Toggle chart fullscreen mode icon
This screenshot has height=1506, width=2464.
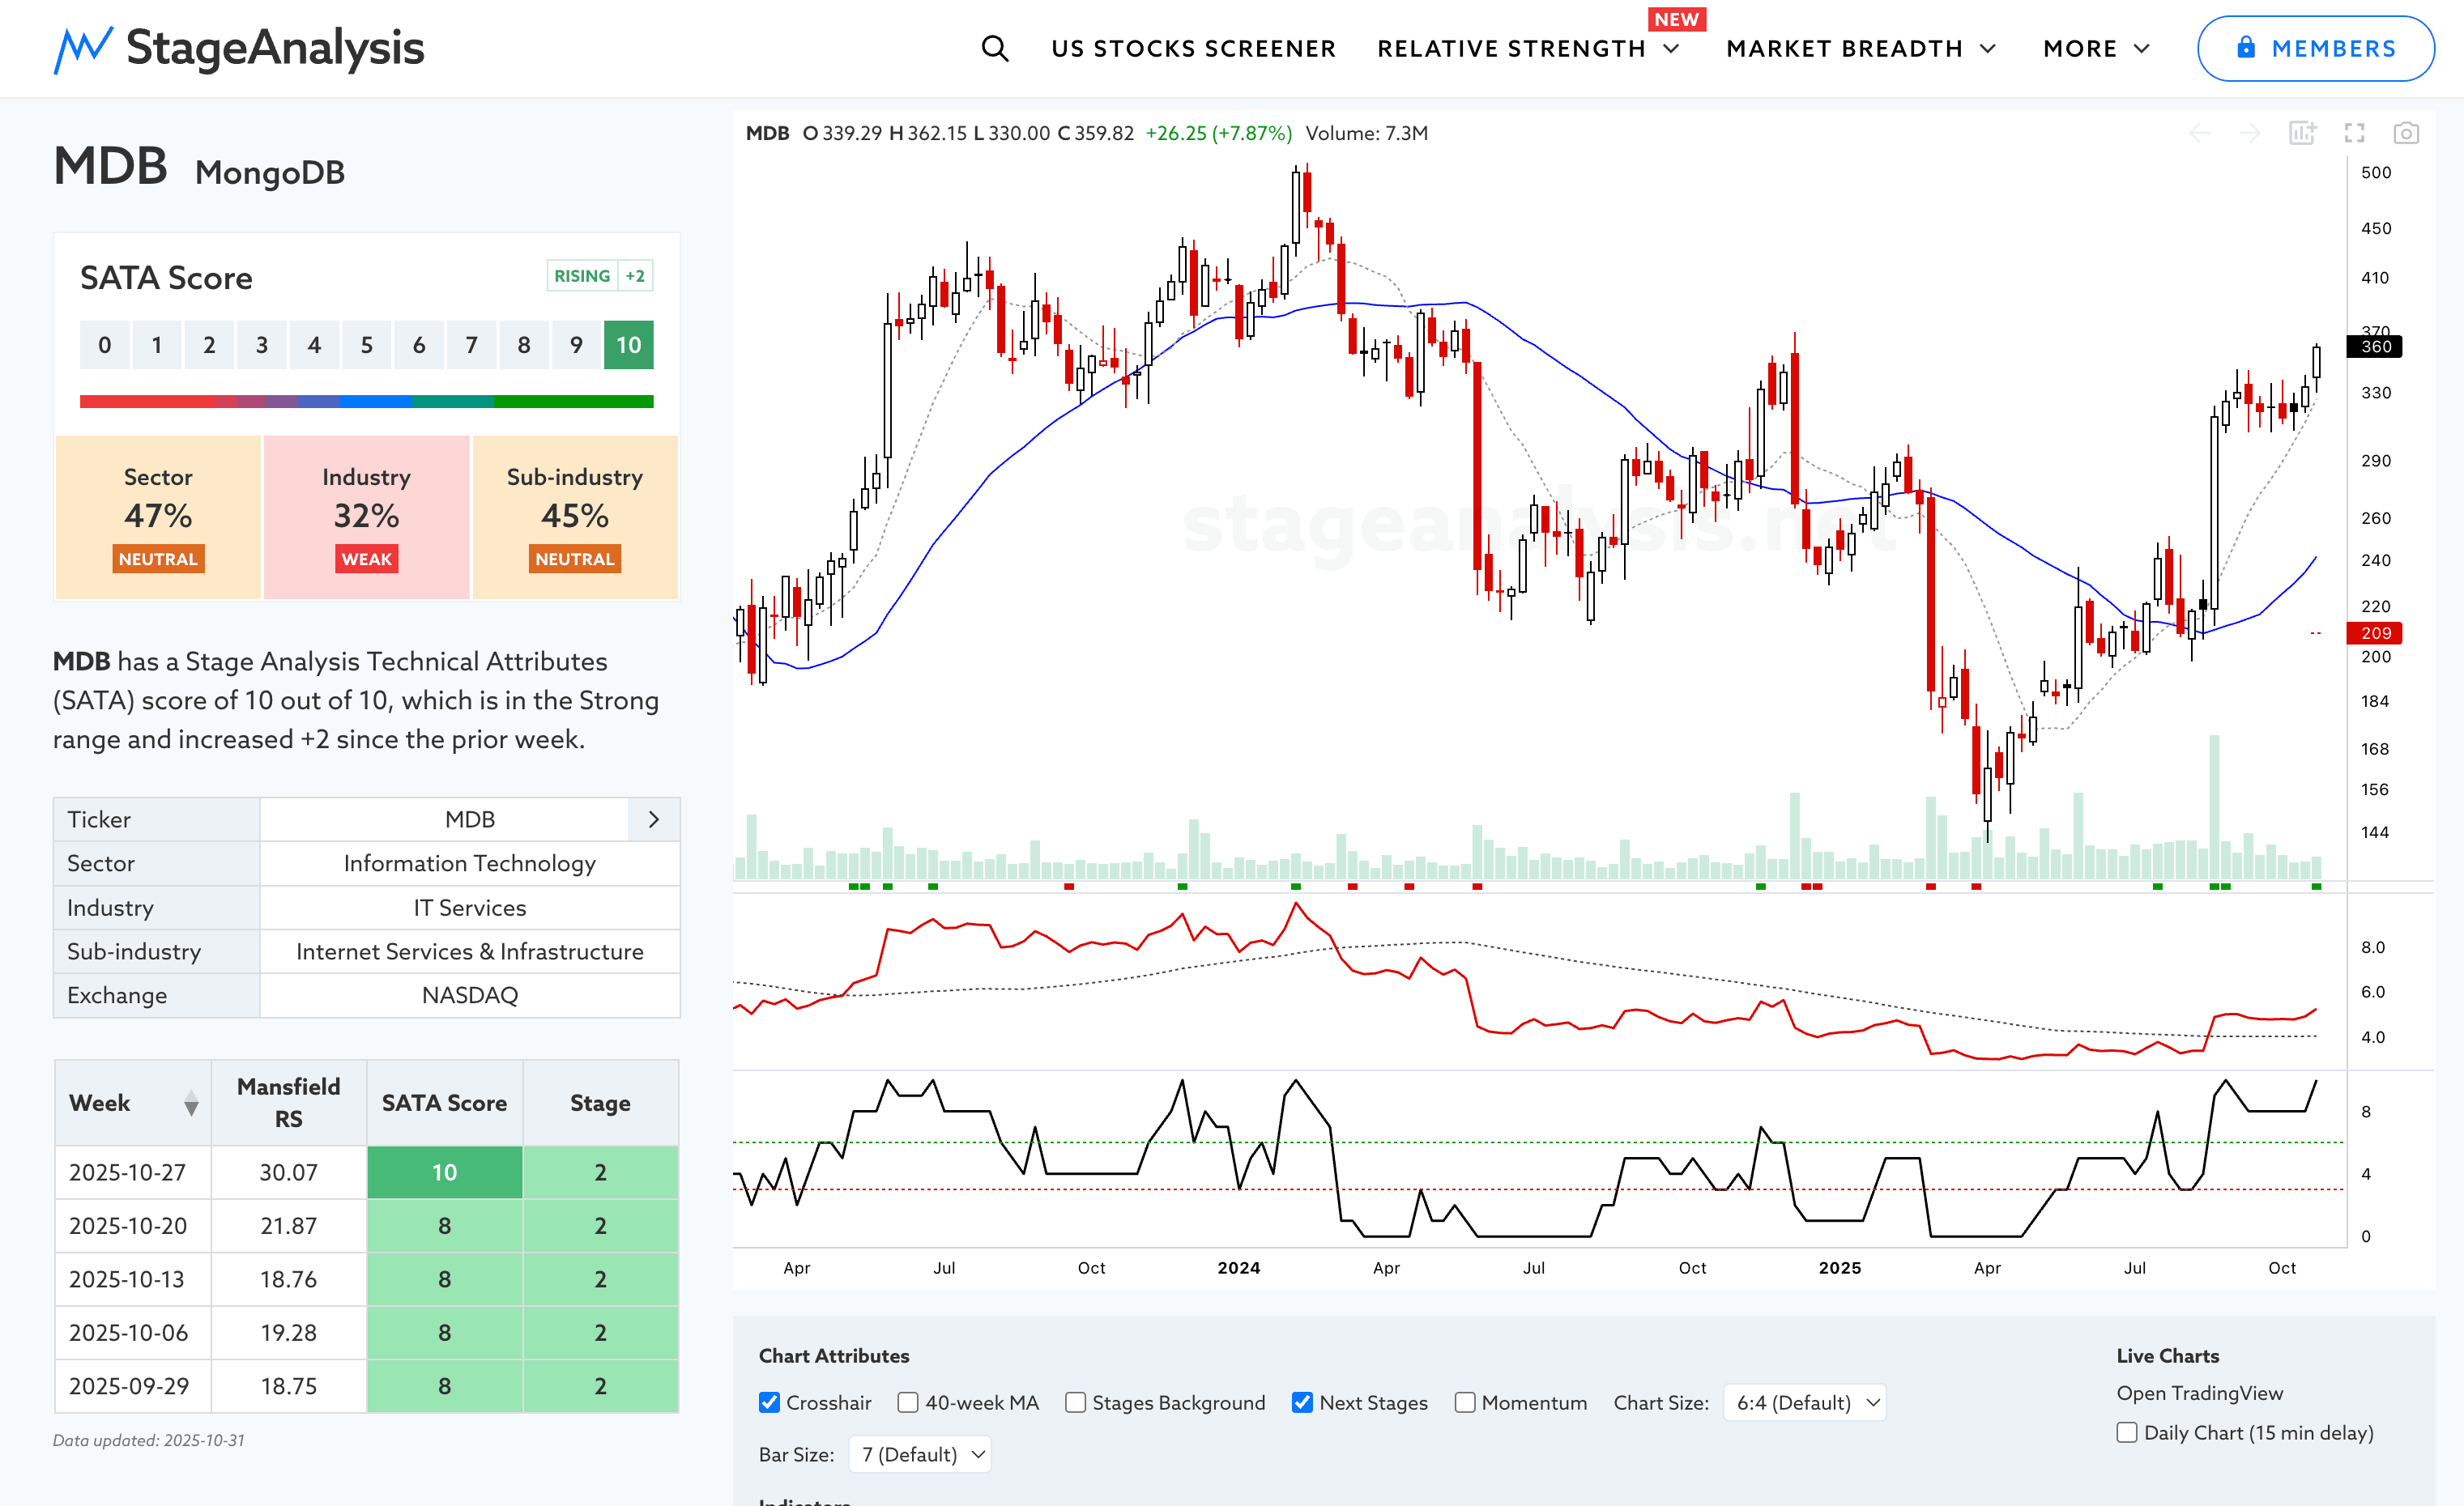(x=2354, y=133)
